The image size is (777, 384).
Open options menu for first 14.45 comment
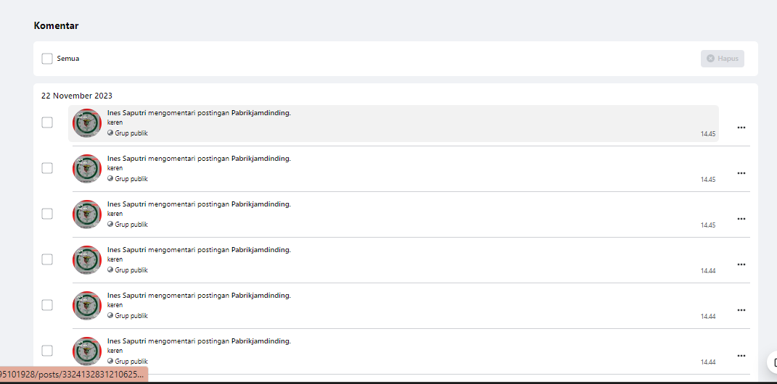click(x=741, y=128)
